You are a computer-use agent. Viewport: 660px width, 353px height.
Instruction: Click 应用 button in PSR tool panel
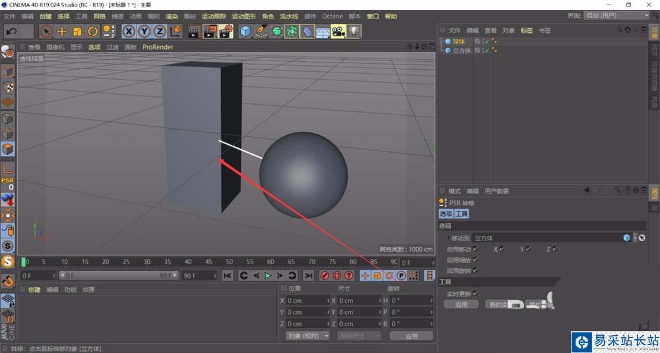point(461,305)
